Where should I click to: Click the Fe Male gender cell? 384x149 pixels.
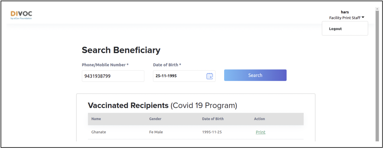tap(156, 132)
